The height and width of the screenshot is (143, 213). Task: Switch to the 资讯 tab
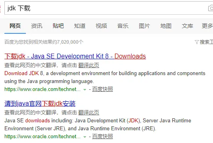[x=37, y=26]
